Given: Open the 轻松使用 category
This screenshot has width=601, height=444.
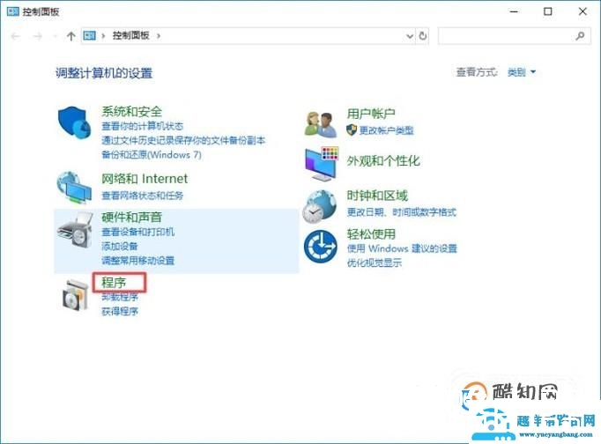Looking at the screenshot, I should [371, 234].
